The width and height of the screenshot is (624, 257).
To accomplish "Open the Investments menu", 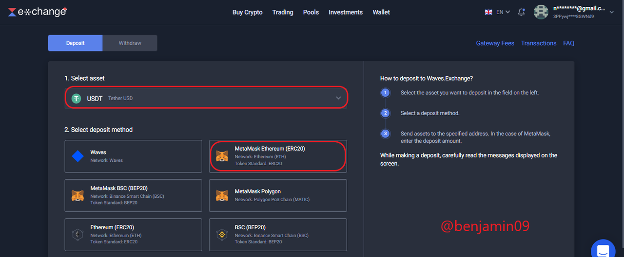I will click(x=346, y=12).
